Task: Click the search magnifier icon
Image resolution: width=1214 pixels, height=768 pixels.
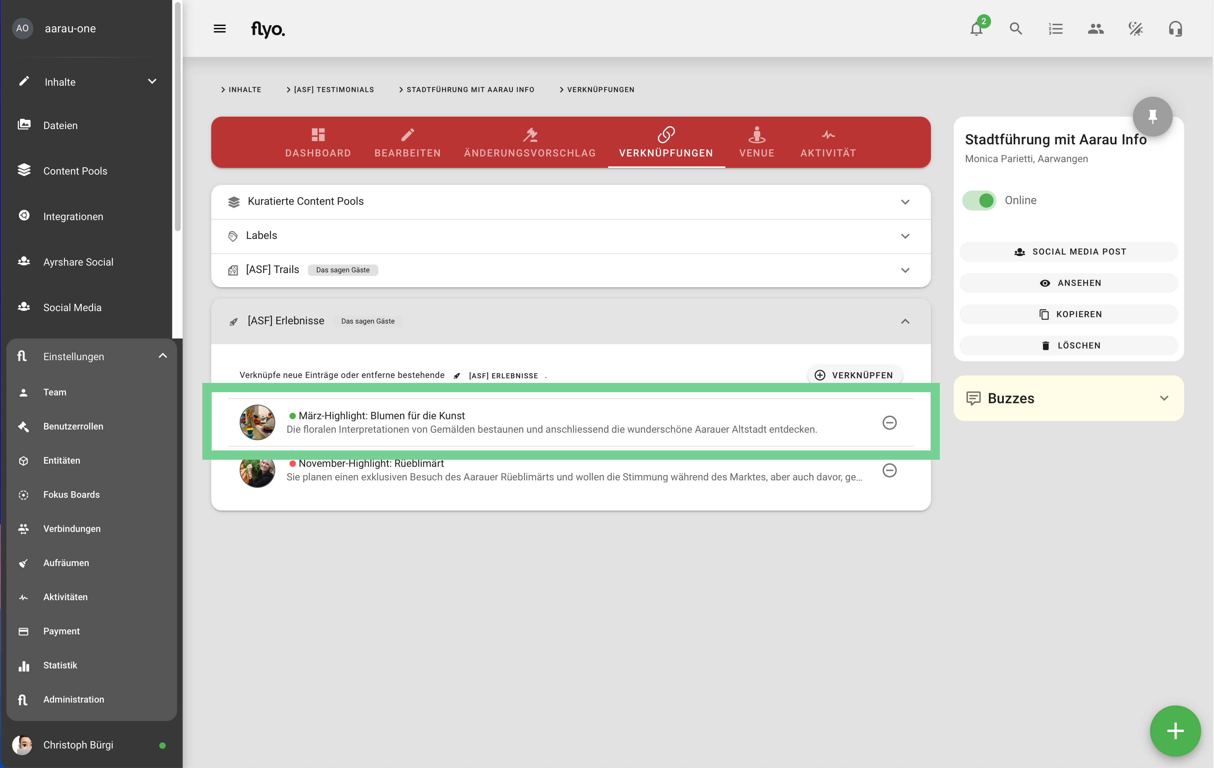Action: point(1015,29)
